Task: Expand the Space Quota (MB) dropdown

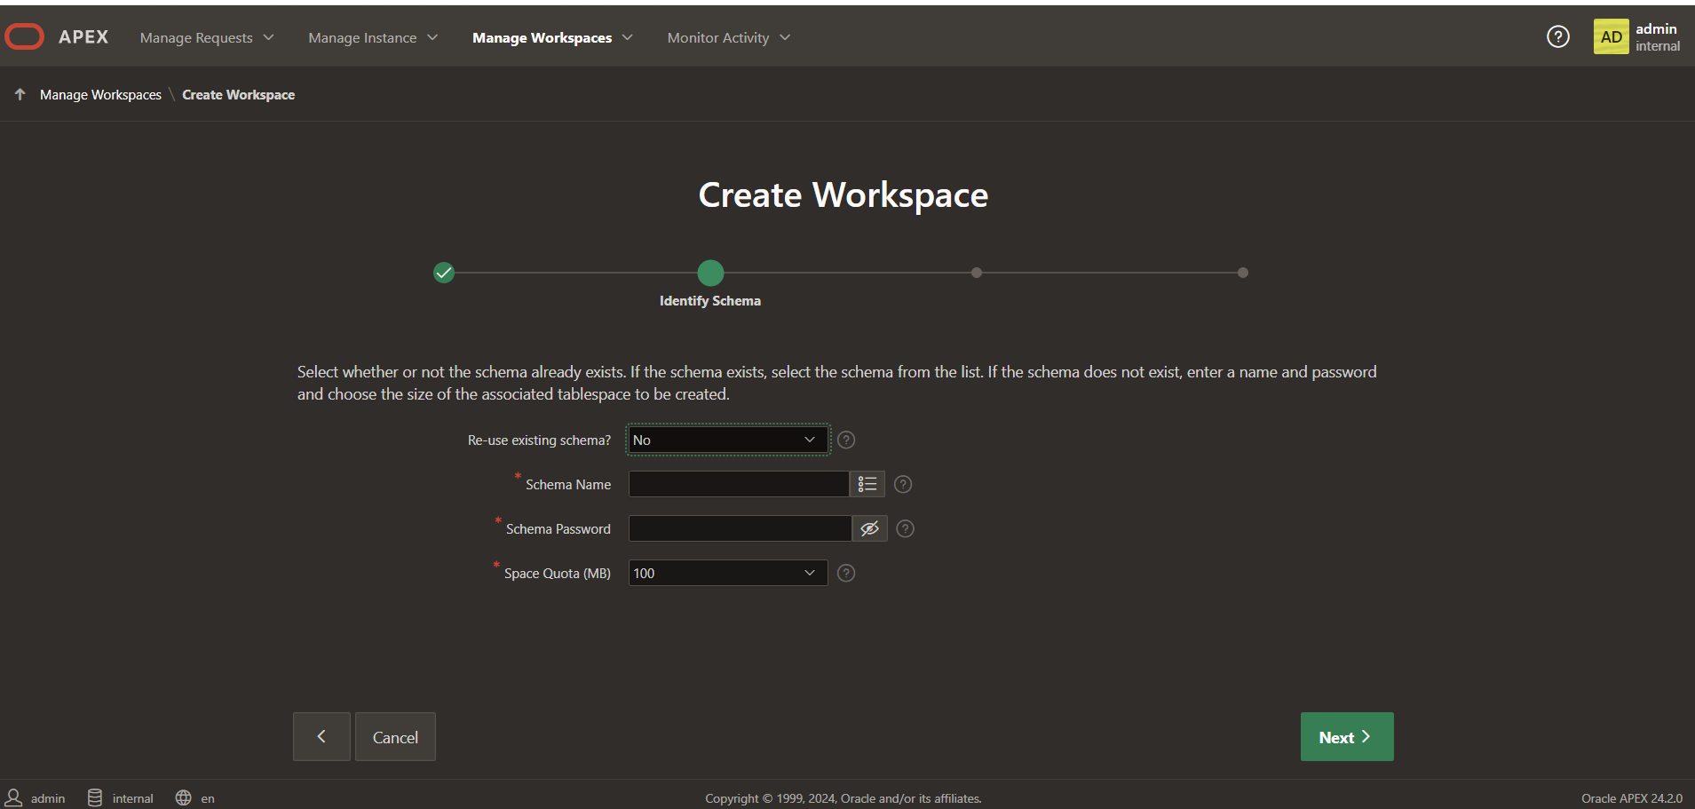Action: click(728, 573)
